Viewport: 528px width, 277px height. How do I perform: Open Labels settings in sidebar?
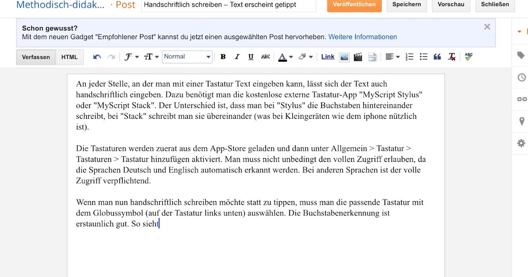(521, 55)
